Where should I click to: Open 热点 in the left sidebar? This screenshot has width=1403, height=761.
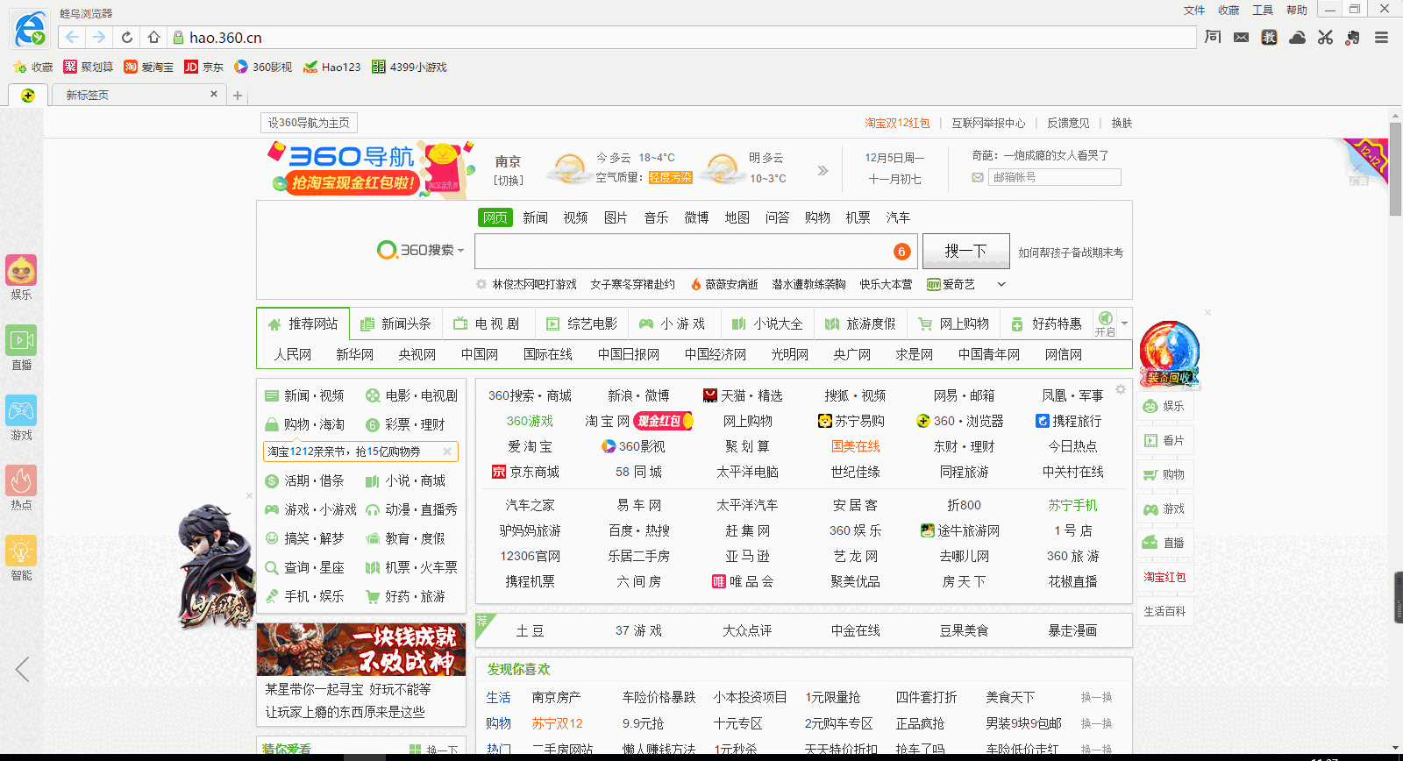click(21, 487)
